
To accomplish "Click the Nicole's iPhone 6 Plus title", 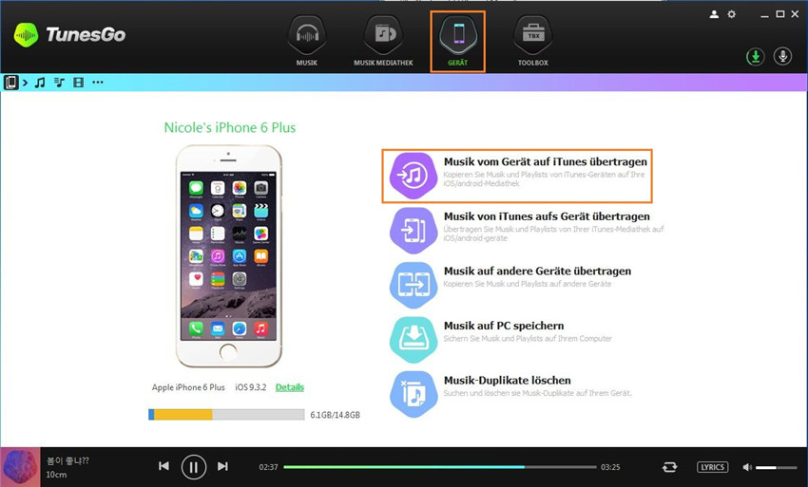I will [230, 127].
